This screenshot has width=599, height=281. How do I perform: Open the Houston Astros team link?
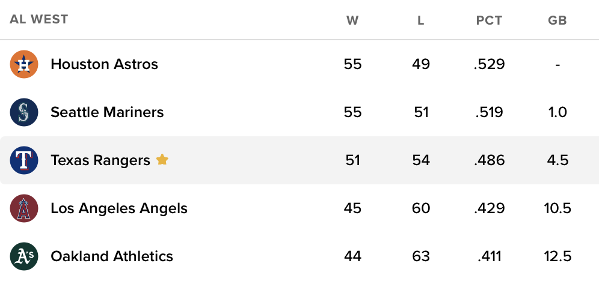click(104, 64)
